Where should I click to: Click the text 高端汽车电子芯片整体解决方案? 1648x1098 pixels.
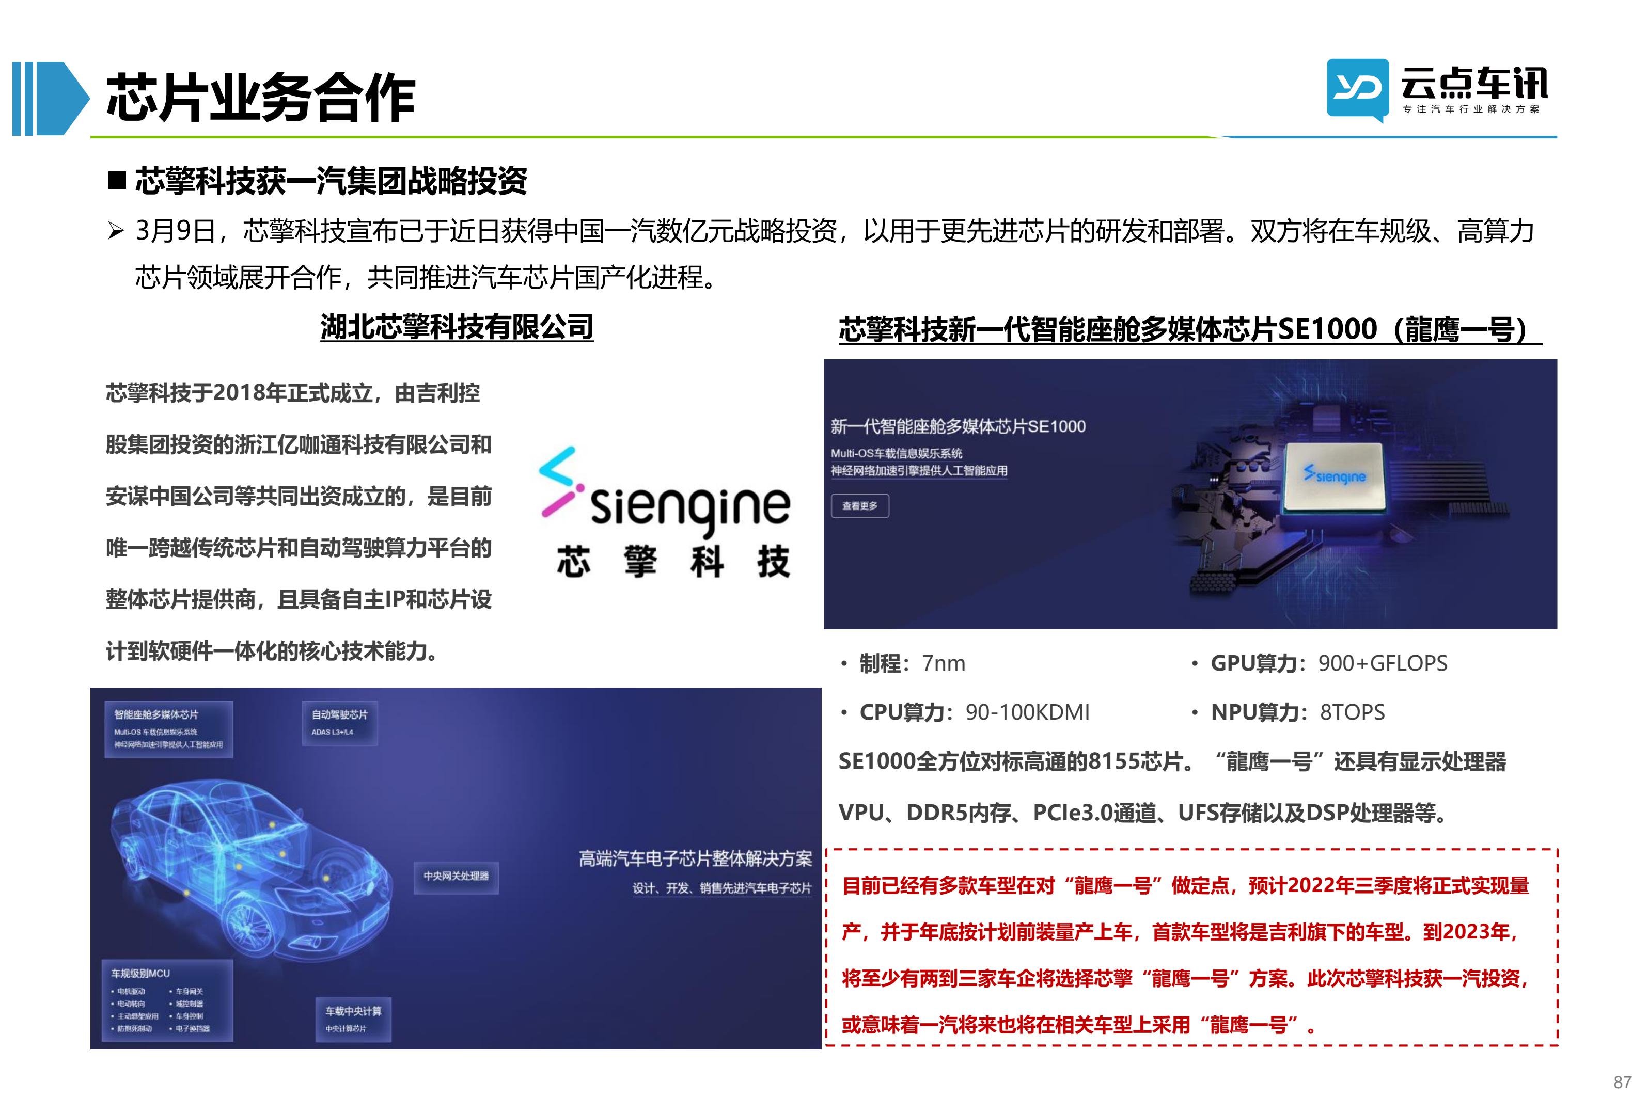tap(695, 858)
